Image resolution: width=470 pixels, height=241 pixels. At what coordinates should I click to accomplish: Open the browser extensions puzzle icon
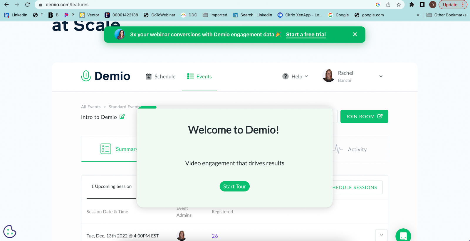click(412, 5)
